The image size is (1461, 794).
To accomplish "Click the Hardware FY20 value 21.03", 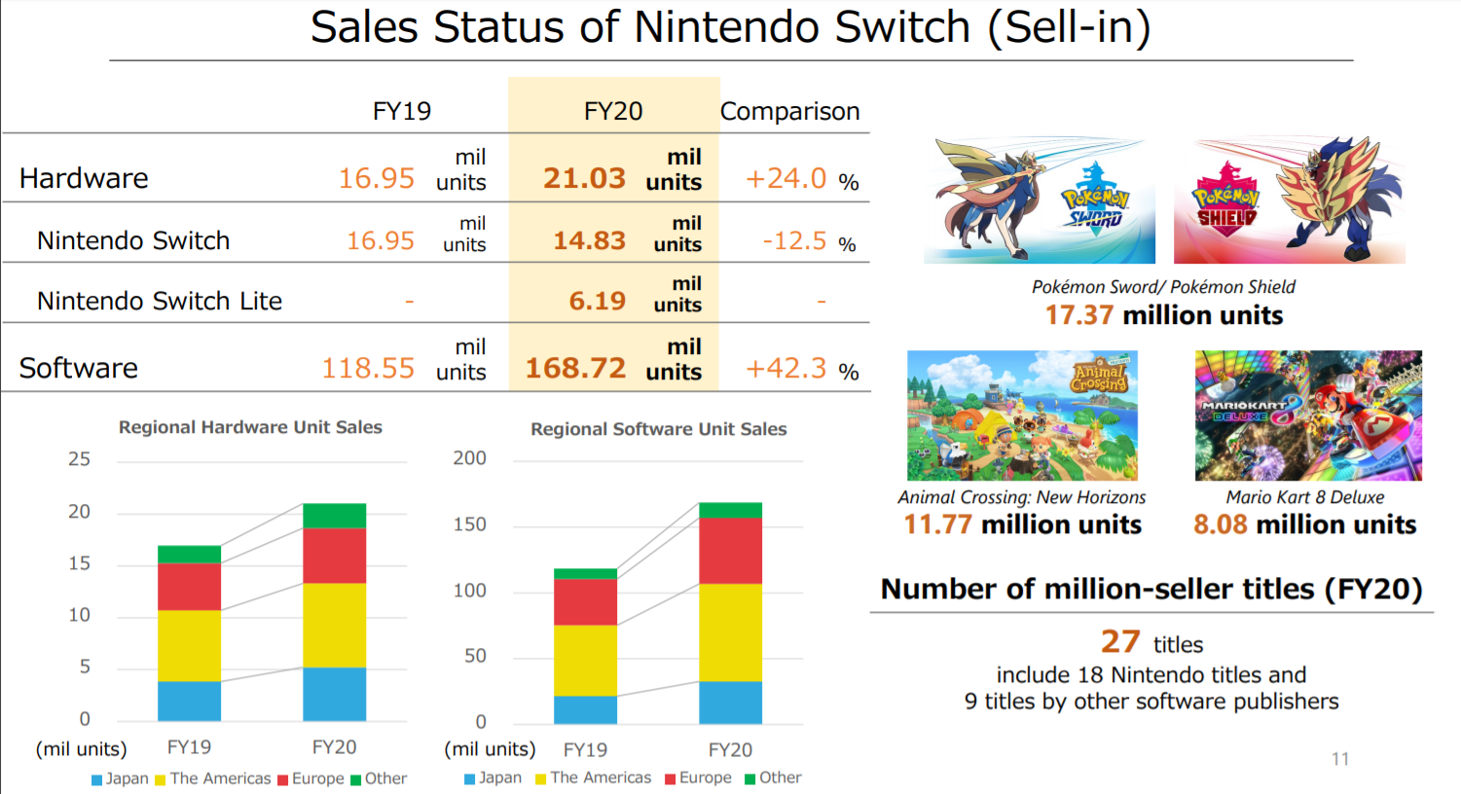I will point(584,178).
